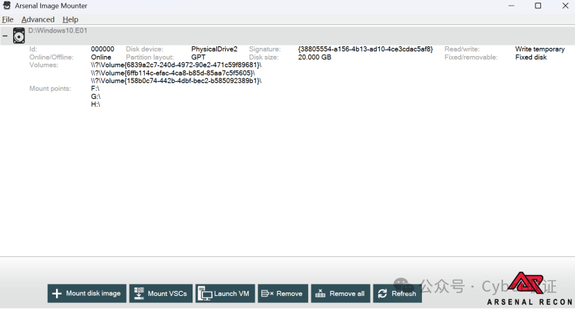Screen dimensions: 575x309
Task: Click the Disk device label
Action: coord(145,49)
